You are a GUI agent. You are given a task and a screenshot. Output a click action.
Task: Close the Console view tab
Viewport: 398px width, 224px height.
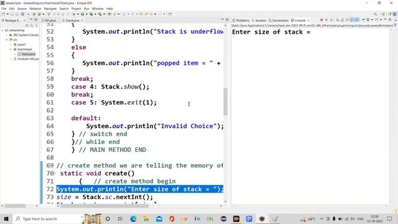[x=308, y=21]
